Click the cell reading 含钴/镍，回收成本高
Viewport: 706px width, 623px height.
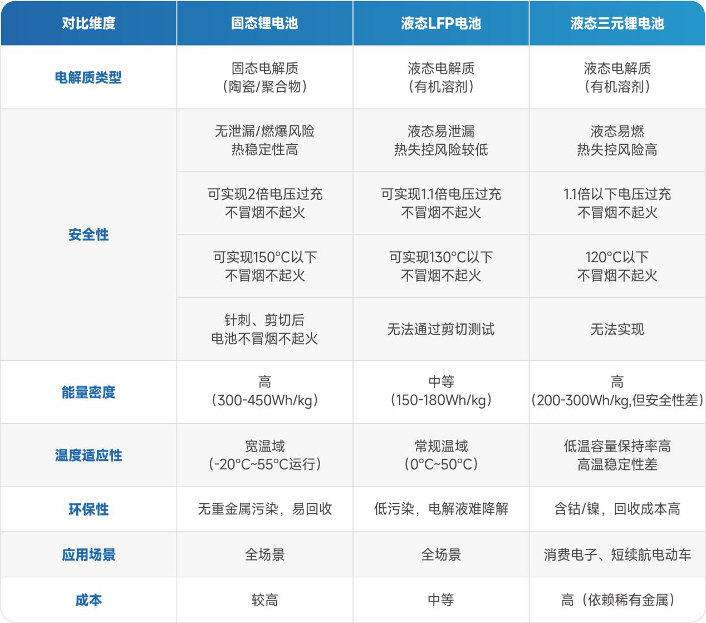(617, 509)
